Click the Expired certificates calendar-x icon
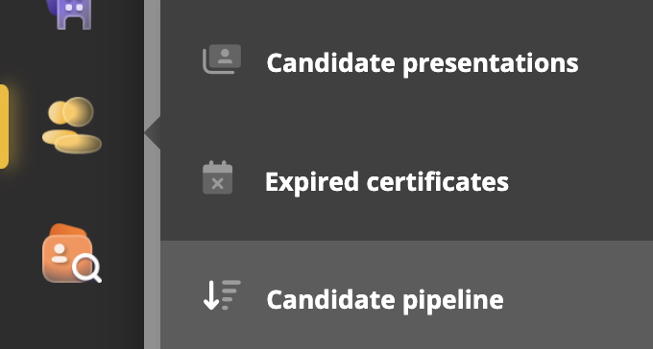The width and height of the screenshot is (653, 349). (x=217, y=177)
